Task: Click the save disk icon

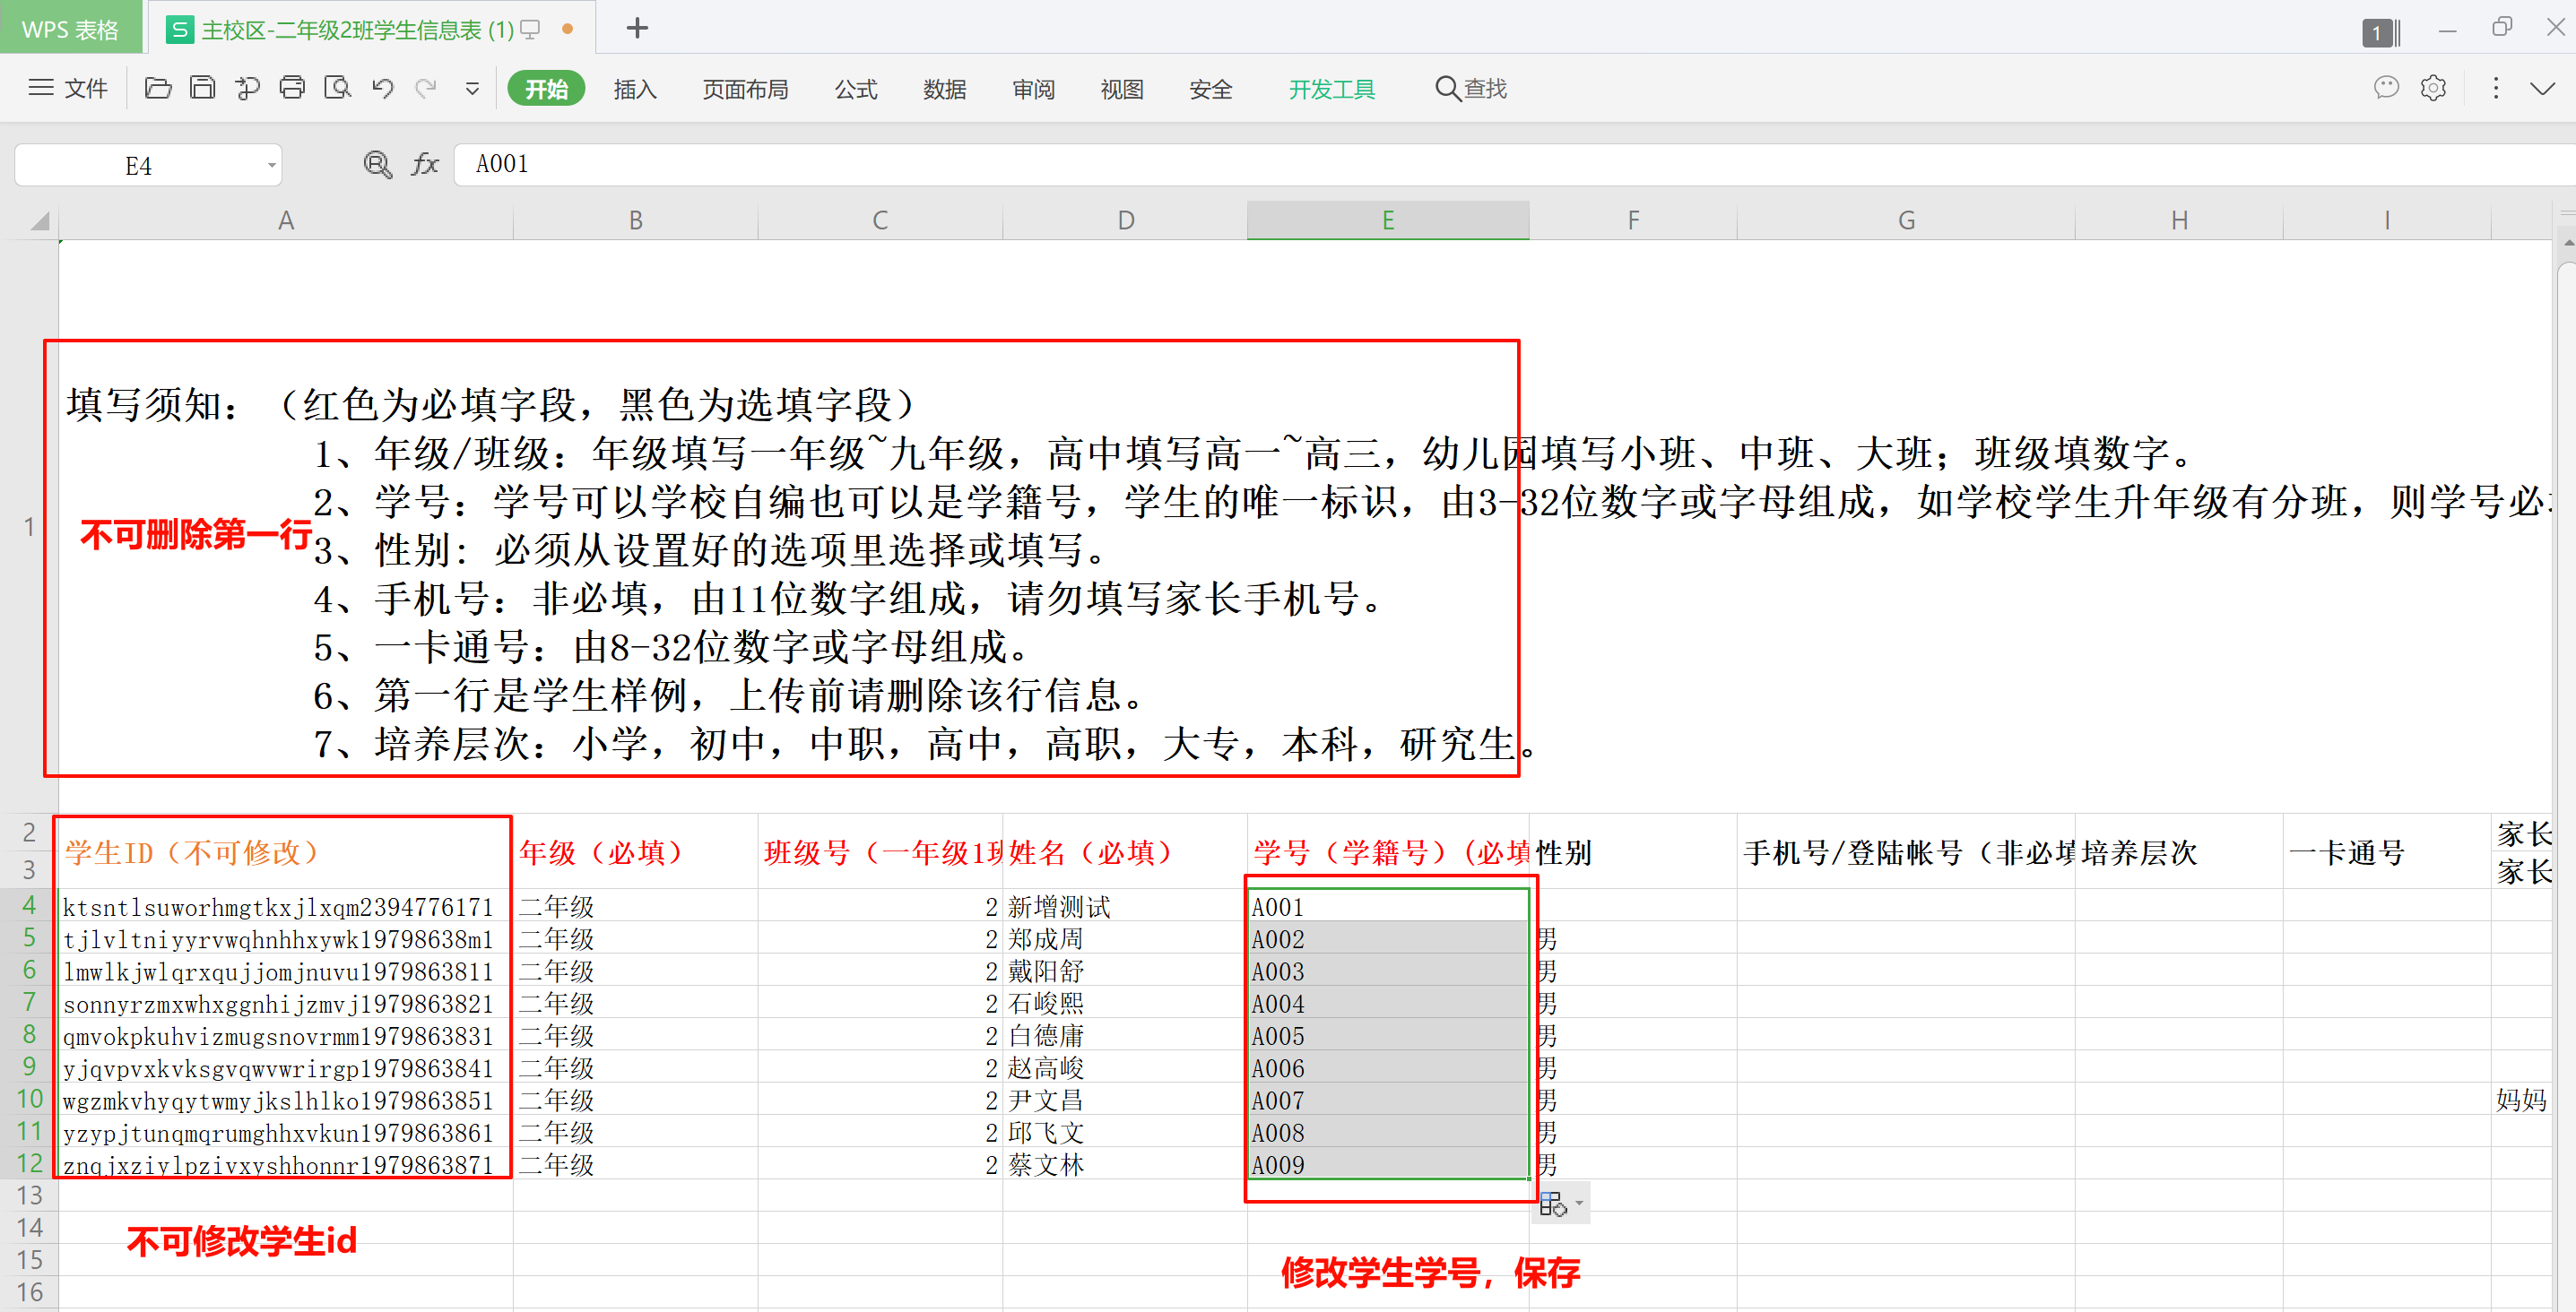Action: click(x=203, y=88)
